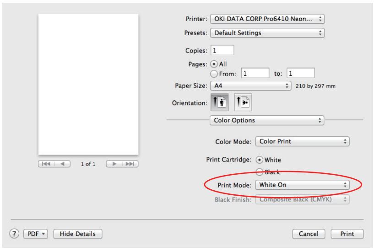Click the Cancel button

[x=309, y=234]
